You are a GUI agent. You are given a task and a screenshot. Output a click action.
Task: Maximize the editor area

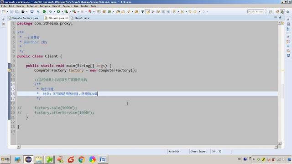click(280, 17)
